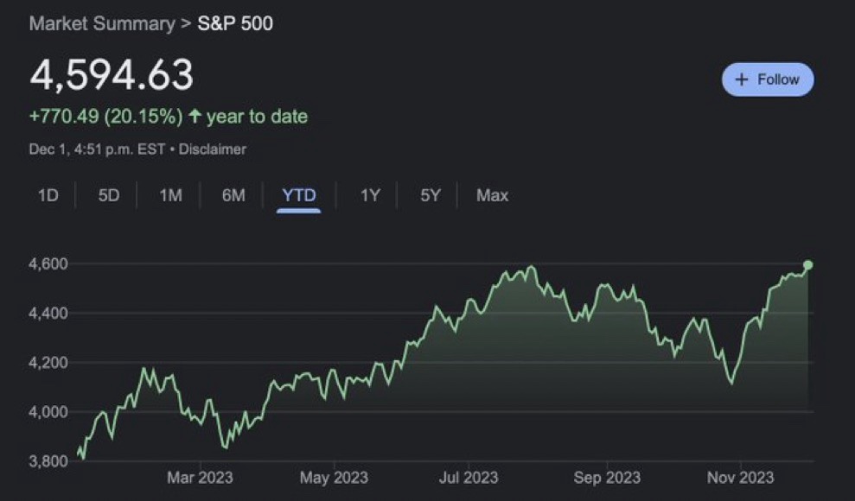Click the green year-to-date up arrow
This screenshot has width=855, height=501.
click(195, 116)
